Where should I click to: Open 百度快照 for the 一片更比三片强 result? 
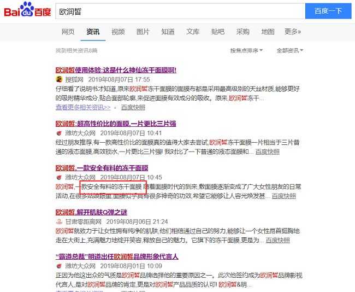coord(268,151)
